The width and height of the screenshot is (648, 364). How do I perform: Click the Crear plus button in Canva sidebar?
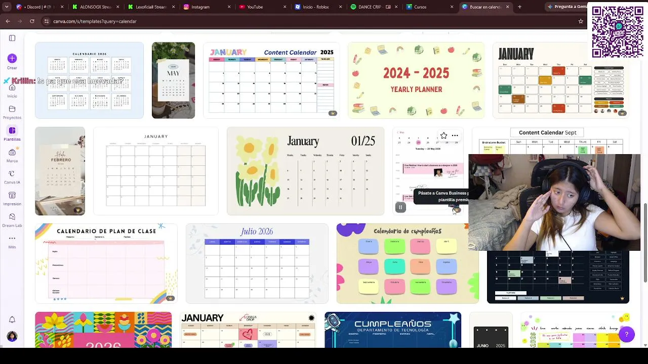(x=12, y=59)
